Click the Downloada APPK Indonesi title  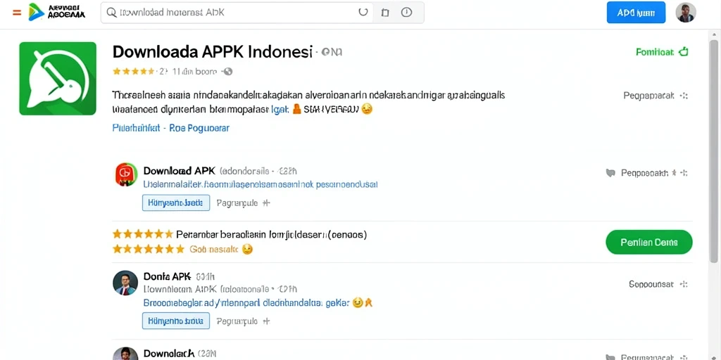213,52
